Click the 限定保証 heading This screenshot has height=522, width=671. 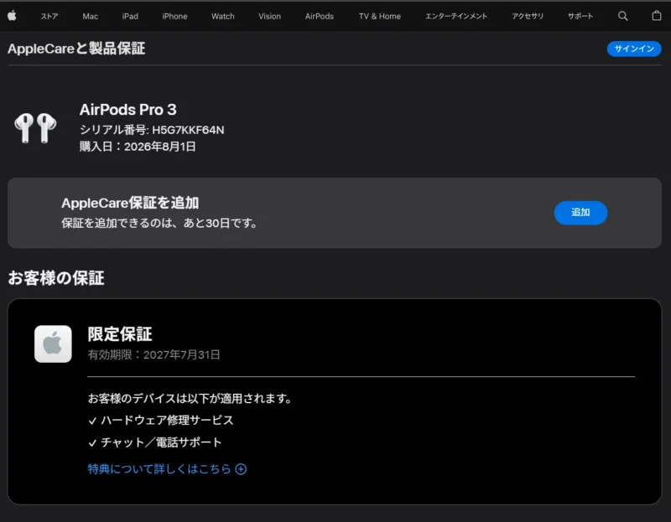point(120,334)
